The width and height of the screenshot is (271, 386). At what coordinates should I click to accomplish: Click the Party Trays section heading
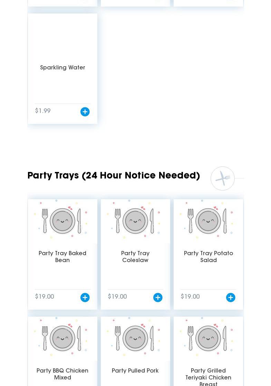coord(114,176)
